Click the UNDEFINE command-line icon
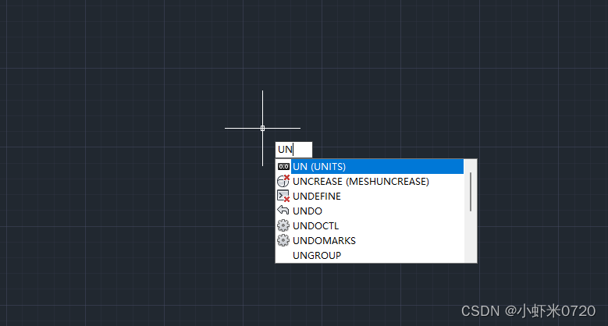The height and width of the screenshot is (326, 608). [283, 196]
